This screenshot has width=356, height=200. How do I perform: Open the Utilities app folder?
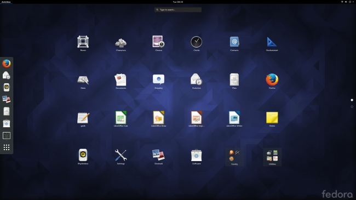(x=272, y=157)
